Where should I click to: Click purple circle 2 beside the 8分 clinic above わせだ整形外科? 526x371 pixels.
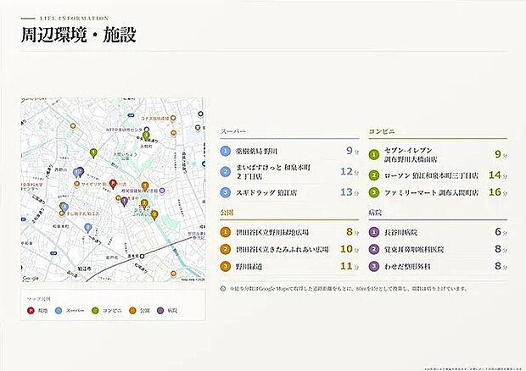click(x=373, y=250)
